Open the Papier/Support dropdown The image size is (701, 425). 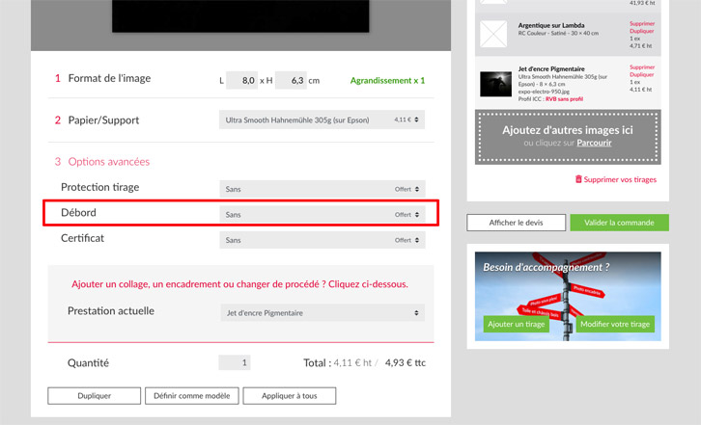[322, 120]
